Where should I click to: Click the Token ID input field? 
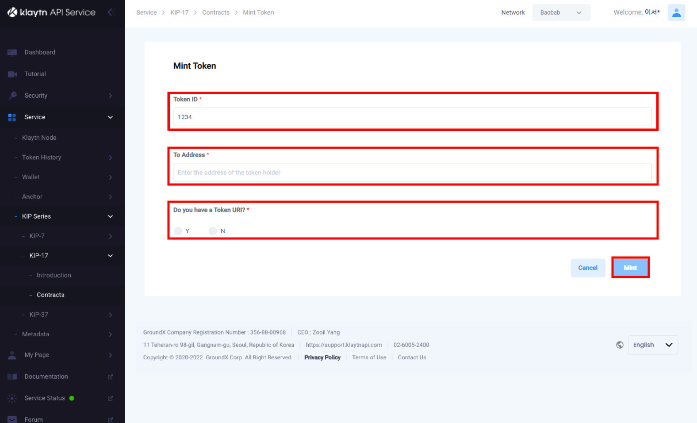[x=413, y=117]
